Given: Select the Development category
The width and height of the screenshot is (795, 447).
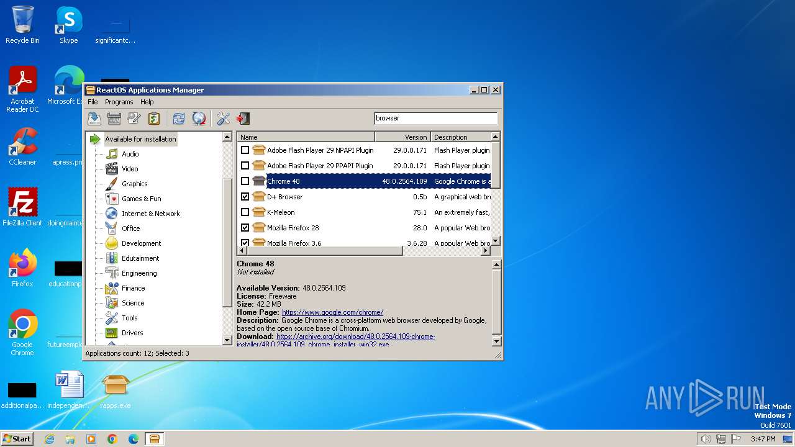Looking at the screenshot, I should click(141, 243).
